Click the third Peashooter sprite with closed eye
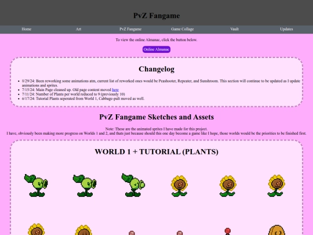The height and width of the screenshot is (235, 313). click(133, 185)
